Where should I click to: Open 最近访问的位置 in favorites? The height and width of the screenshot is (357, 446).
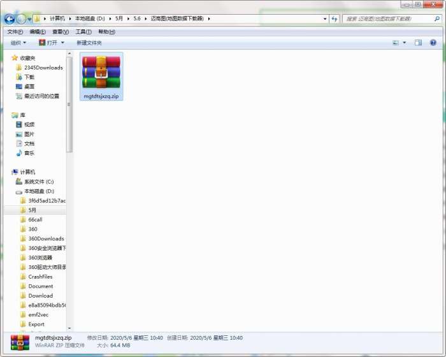coord(41,96)
